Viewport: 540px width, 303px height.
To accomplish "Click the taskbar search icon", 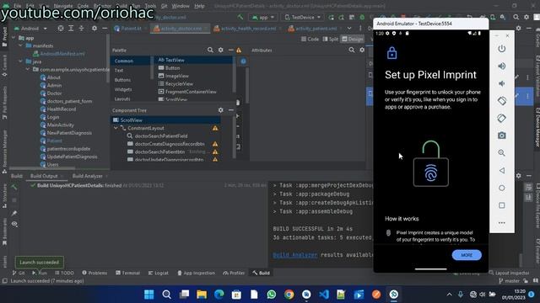I will click(166, 295).
